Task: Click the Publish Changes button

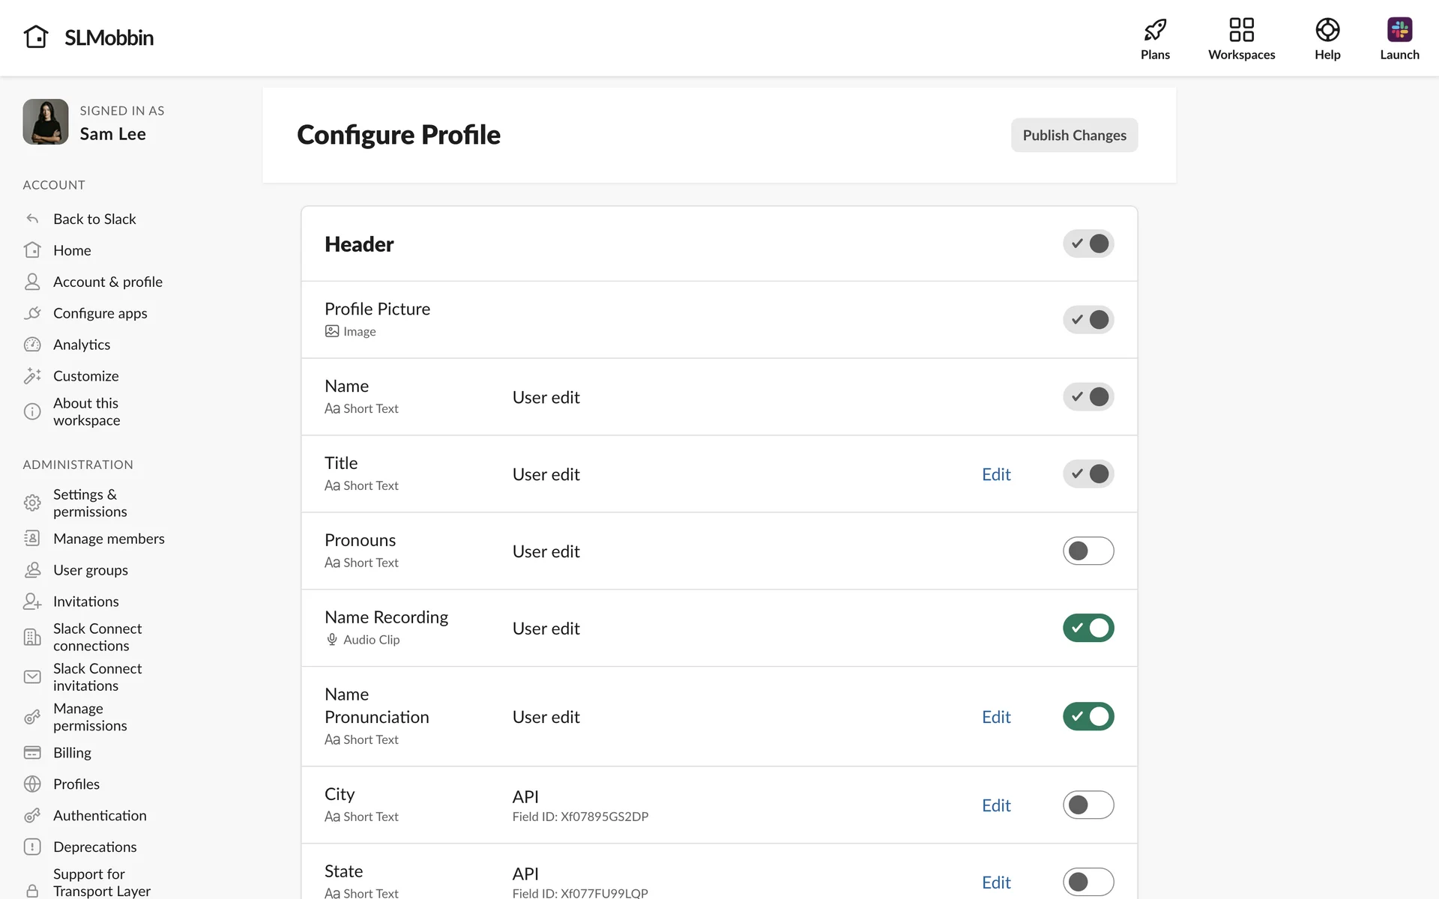Action: tap(1073, 136)
